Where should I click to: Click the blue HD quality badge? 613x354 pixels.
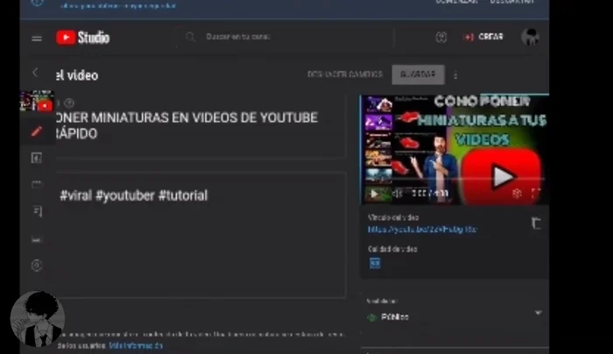[x=375, y=263]
